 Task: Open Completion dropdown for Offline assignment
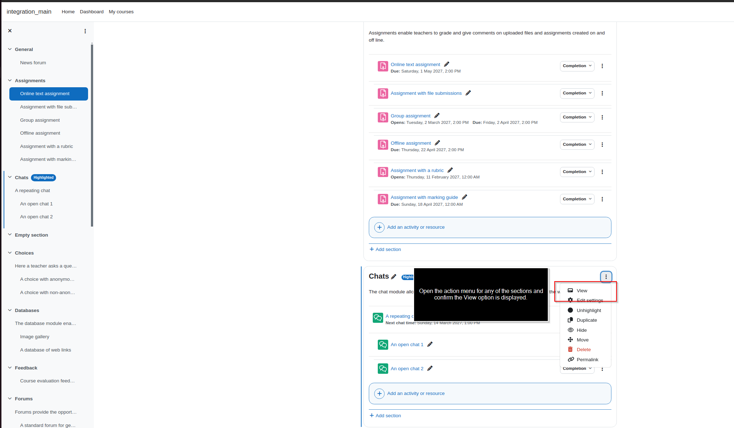tap(577, 145)
